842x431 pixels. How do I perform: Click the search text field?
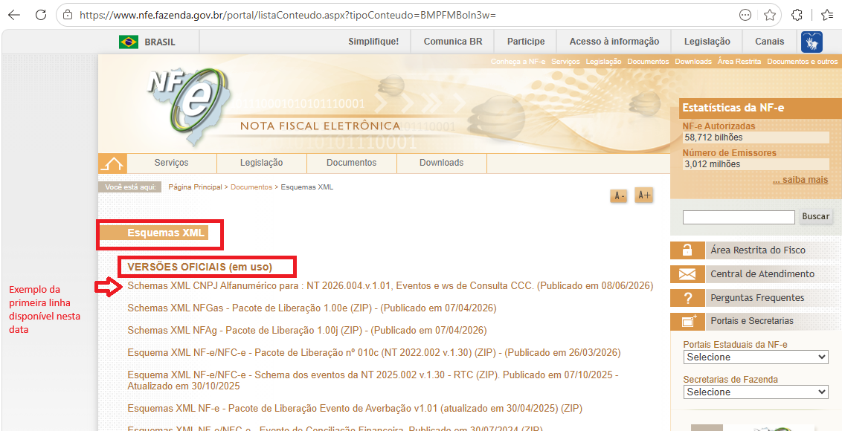739,218
